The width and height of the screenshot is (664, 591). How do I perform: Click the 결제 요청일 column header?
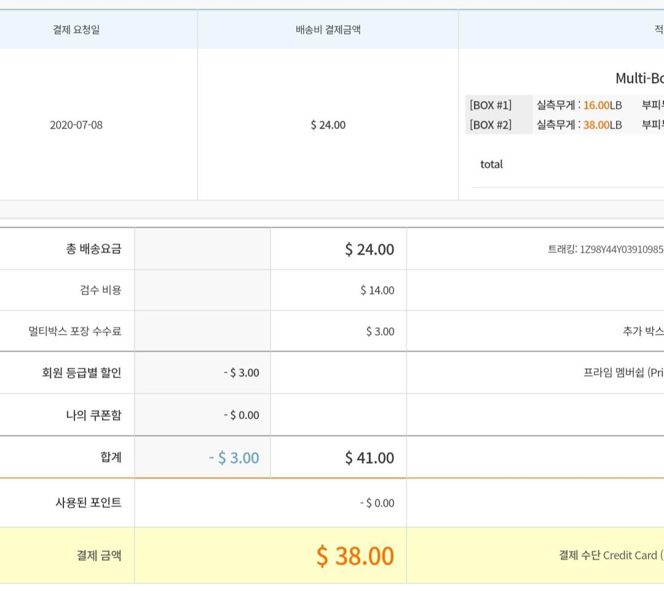[x=76, y=30]
